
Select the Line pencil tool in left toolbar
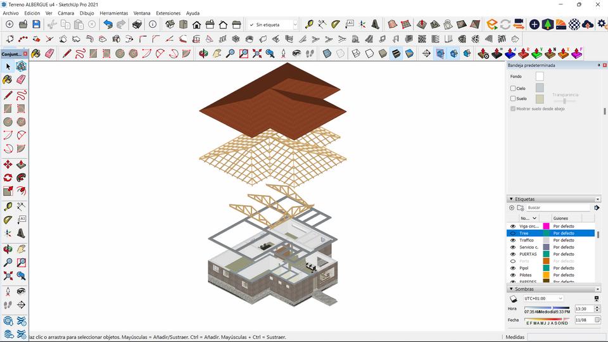(x=8, y=95)
